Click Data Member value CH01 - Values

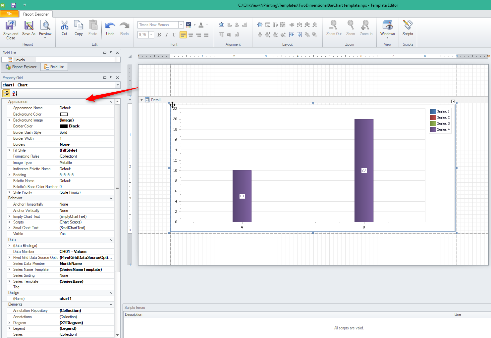click(x=73, y=252)
